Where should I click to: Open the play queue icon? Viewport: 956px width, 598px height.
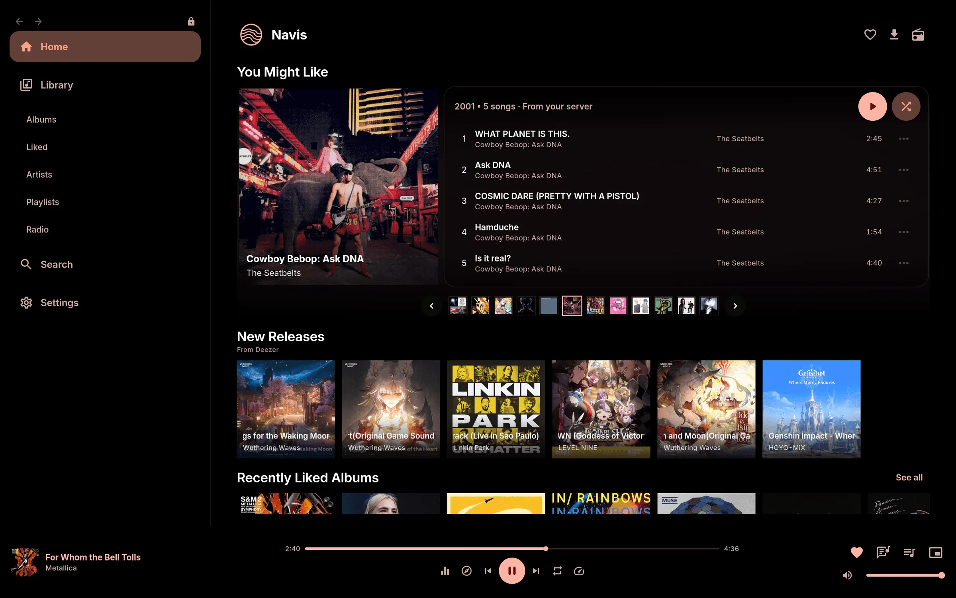pos(909,552)
